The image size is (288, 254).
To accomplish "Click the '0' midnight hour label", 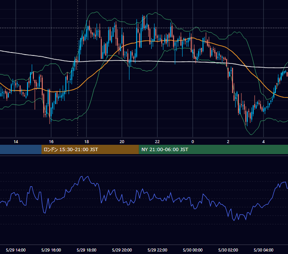I will tap(193, 142).
